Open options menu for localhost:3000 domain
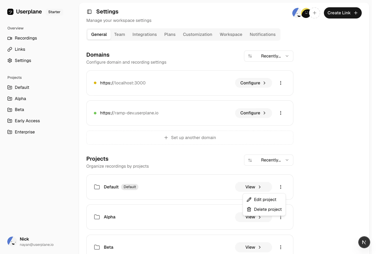376x254 pixels. (280, 83)
